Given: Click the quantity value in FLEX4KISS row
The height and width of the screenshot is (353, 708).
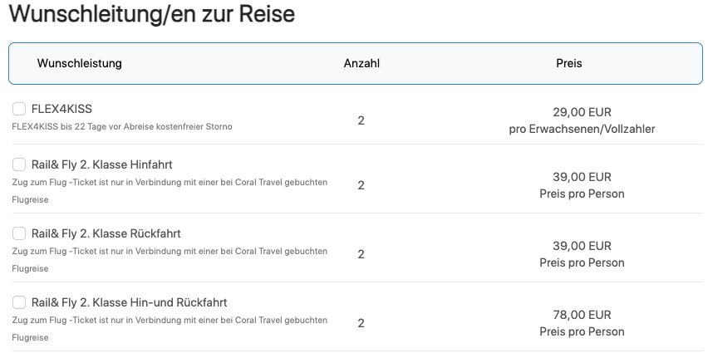Looking at the screenshot, I should pyautogui.click(x=361, y=120).
